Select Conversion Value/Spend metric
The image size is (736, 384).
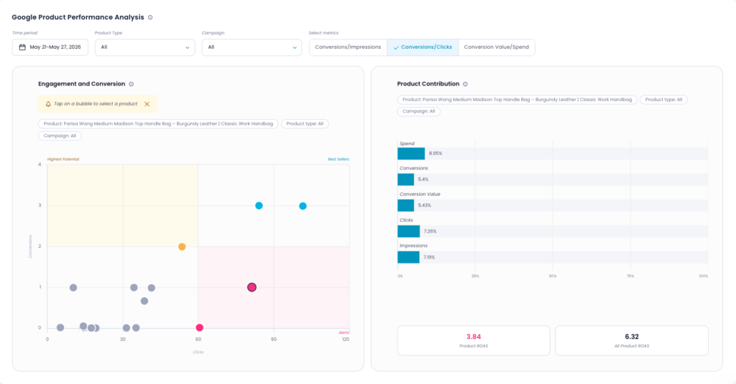click(496, 47)
